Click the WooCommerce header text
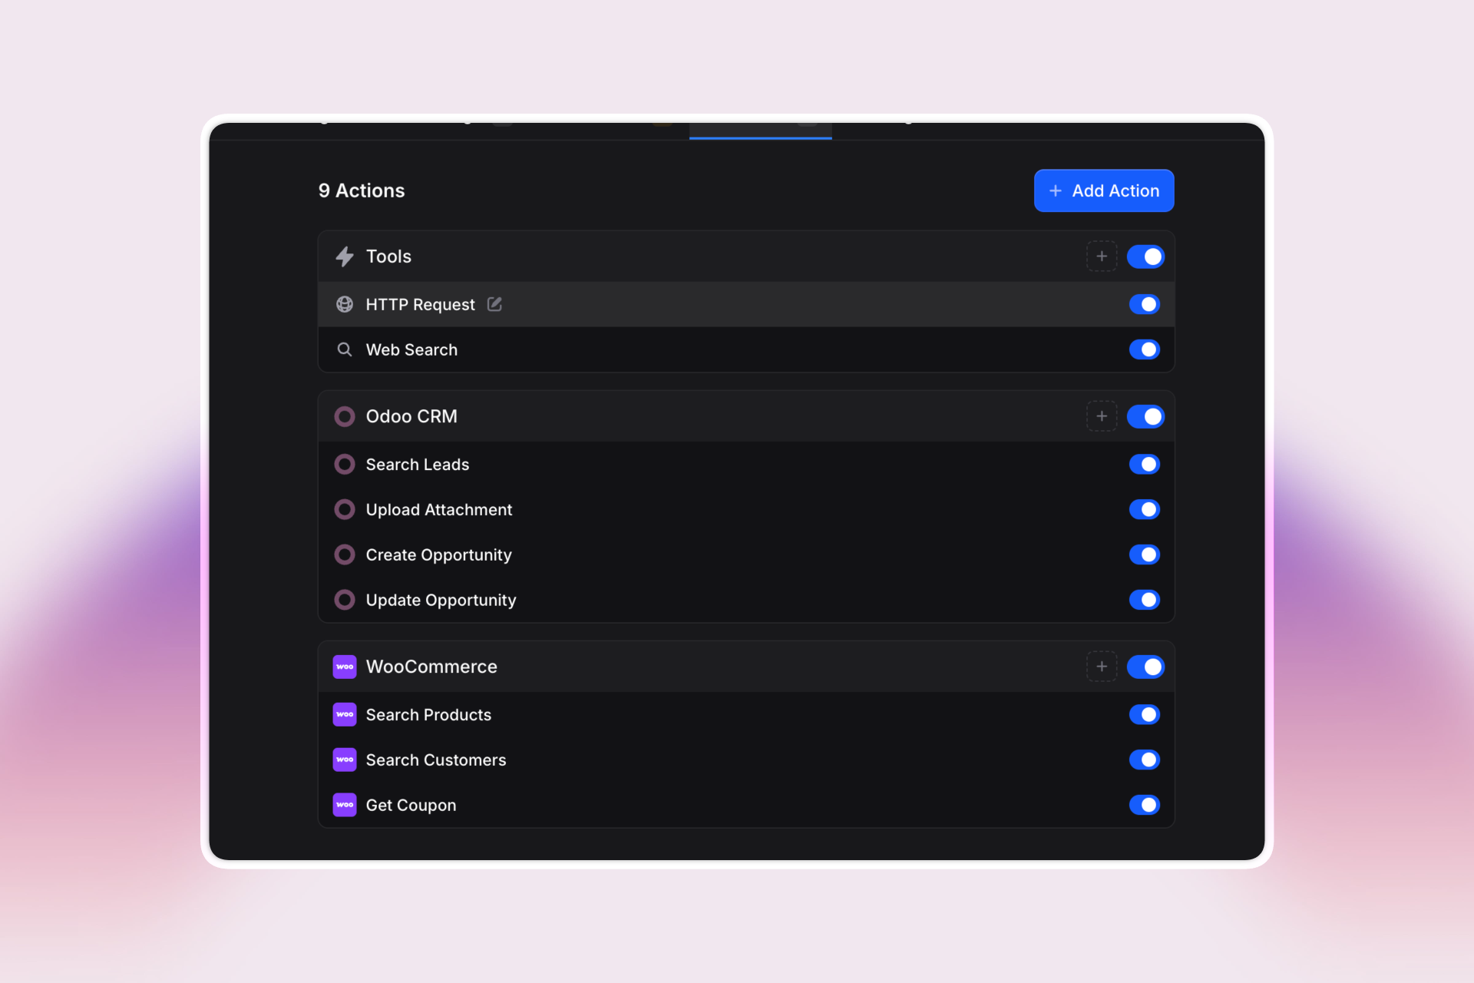 431,667
